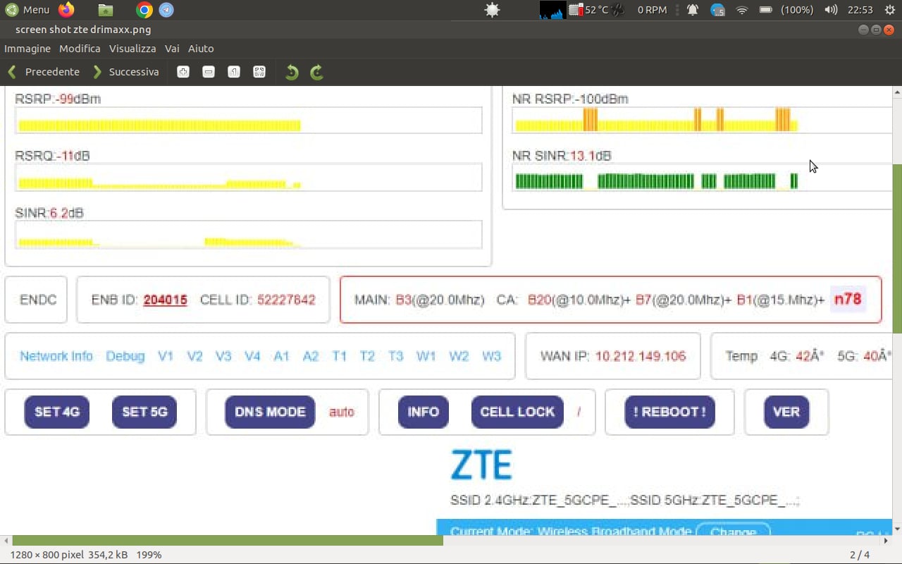The height and width of the screenshot is (564, 902).
Task: Click the brightness sun icon in panel
Action: (x=492, y=10)
